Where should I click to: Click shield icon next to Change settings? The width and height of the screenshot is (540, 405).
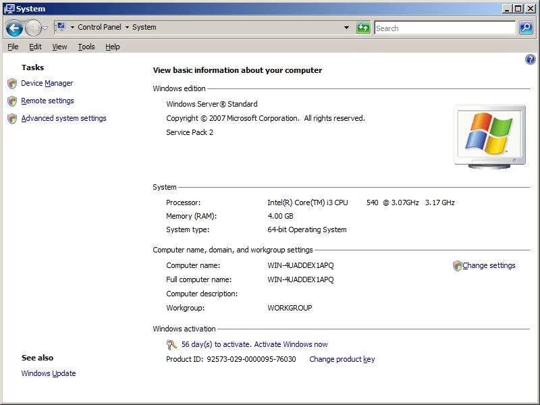pyautogui.click(x=458, y=265)
